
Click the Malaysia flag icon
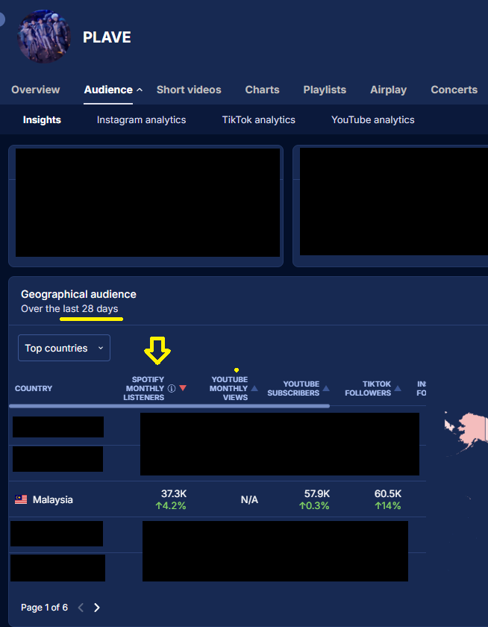pos(21,499)
